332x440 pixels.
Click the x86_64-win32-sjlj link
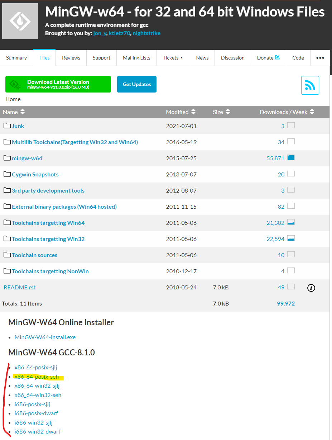[37, 386]
